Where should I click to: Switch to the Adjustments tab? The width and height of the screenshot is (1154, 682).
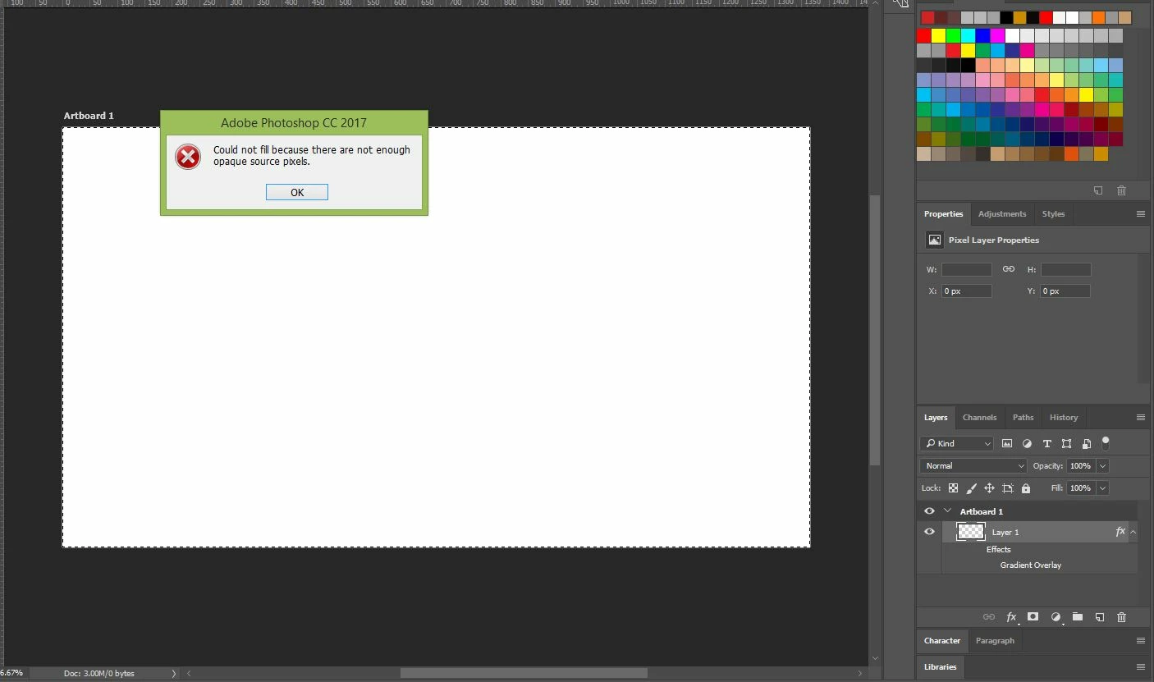1001,214
